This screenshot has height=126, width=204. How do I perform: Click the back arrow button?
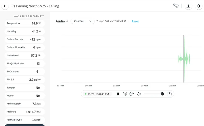[5, 6]
